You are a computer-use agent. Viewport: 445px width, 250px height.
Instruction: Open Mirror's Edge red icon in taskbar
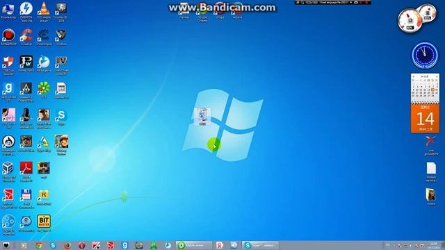[111, 245]
